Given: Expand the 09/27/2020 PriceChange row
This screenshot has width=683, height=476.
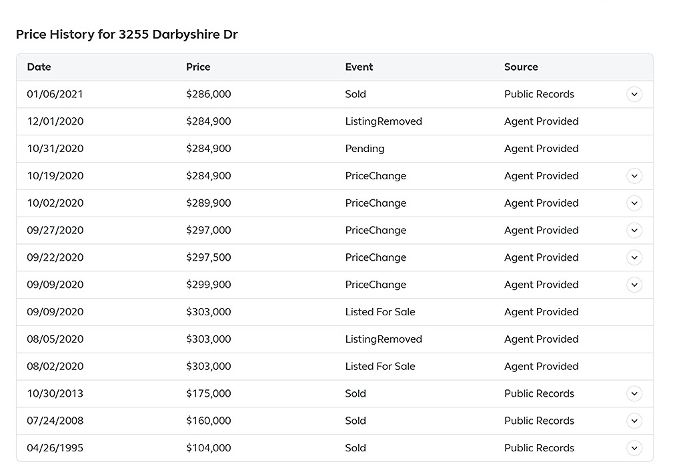Looking at the screenshot, I should (634, 231).
